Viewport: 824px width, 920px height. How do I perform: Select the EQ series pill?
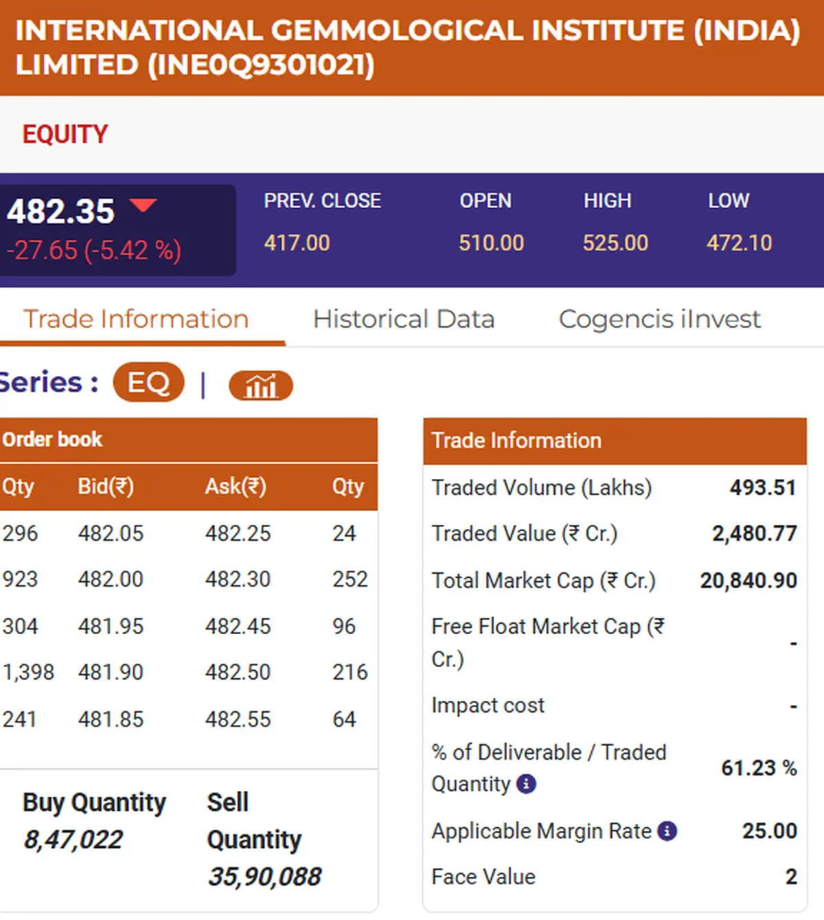click(x=148, y=383)
